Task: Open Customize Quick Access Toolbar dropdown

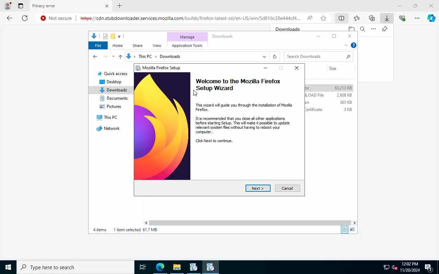Action: 119,36
